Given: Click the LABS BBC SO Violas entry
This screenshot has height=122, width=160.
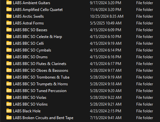Looking at the screenshot, I should click(x=30, y=98).
